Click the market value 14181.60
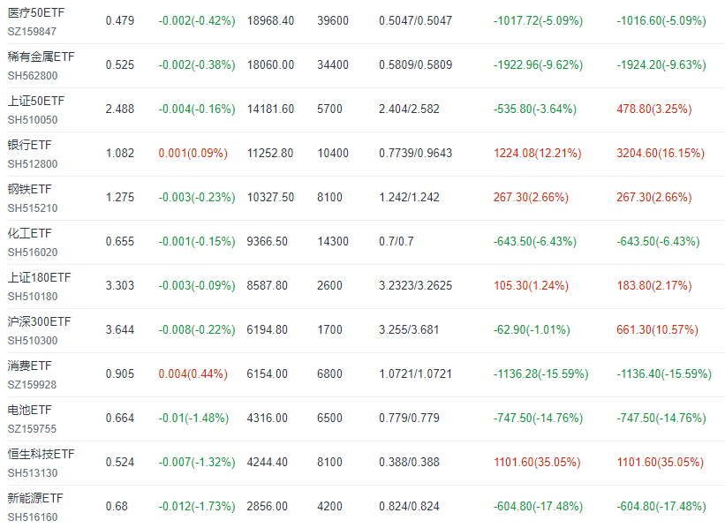This screenshot has height=528, width=725. (x=270, y=109)
